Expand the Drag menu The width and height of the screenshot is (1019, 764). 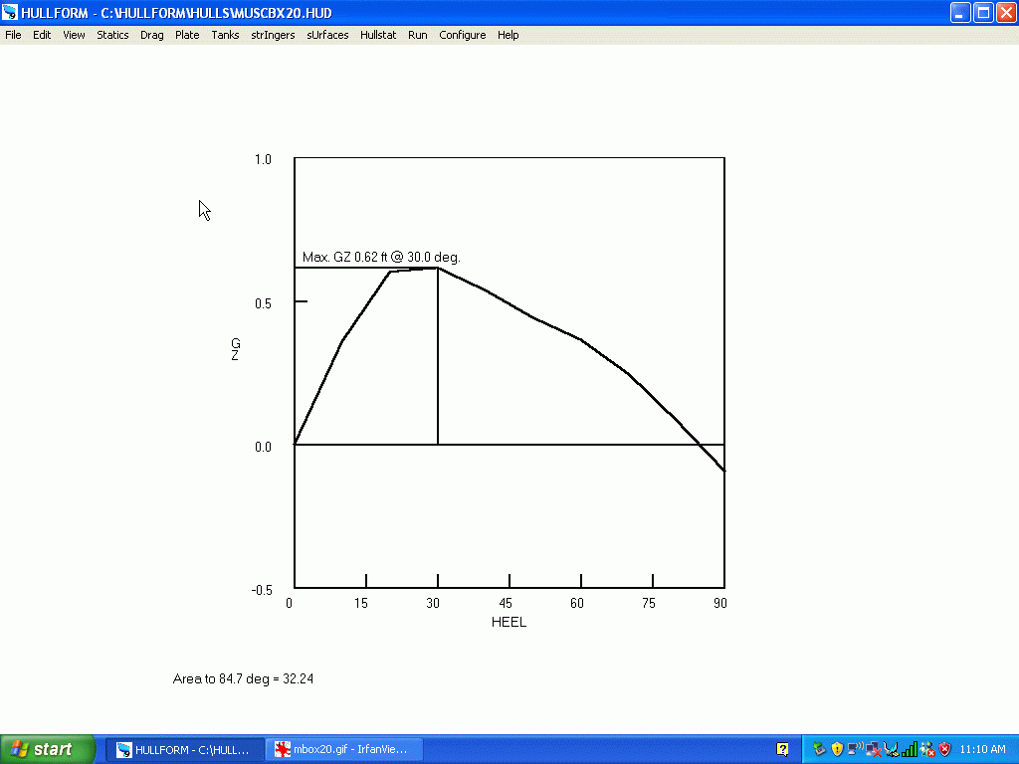(152, 35)
